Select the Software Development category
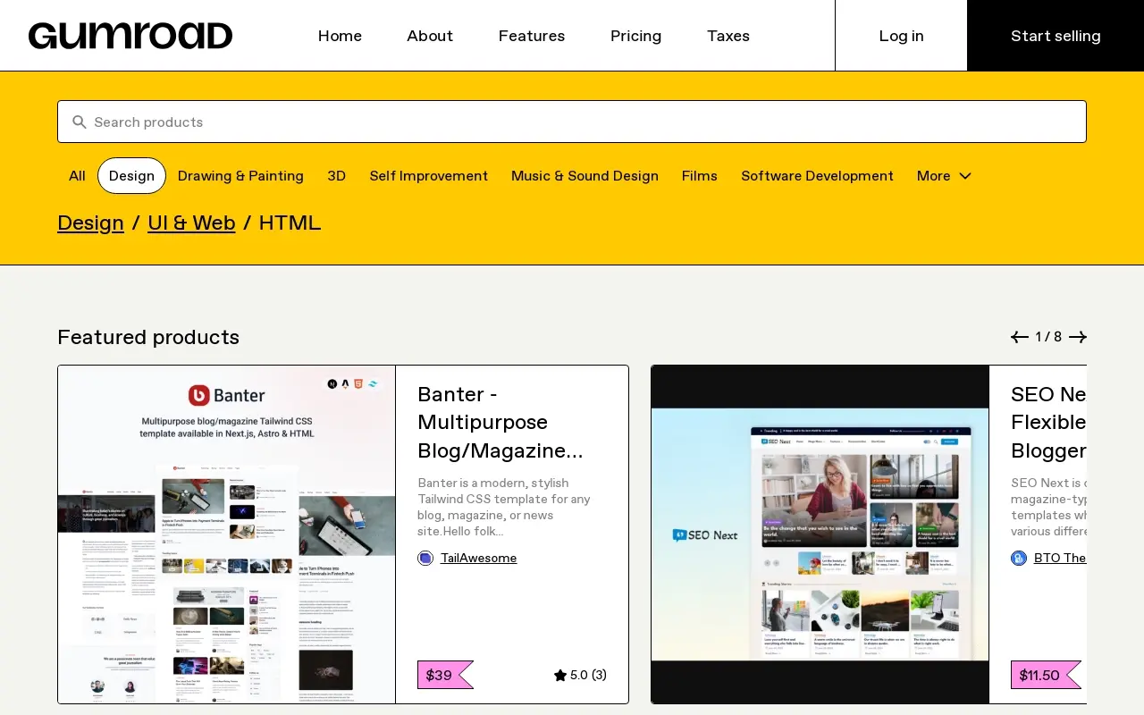This screenshot has height=715, width=1144. (x=817, y=176)
